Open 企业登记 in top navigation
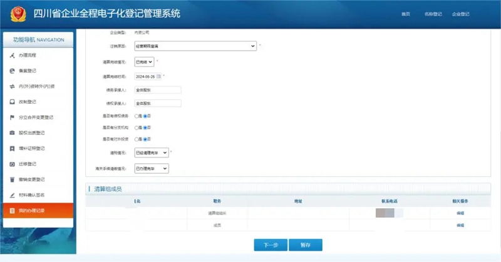Viewport: 501px width, 262px height. (460, 14)
